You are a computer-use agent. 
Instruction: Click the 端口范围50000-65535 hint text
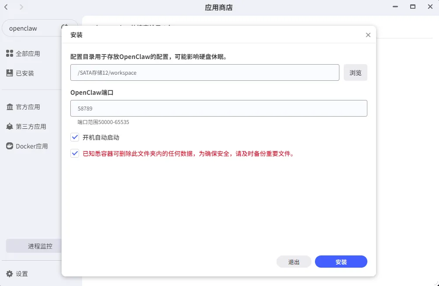[x=104, y=122]
